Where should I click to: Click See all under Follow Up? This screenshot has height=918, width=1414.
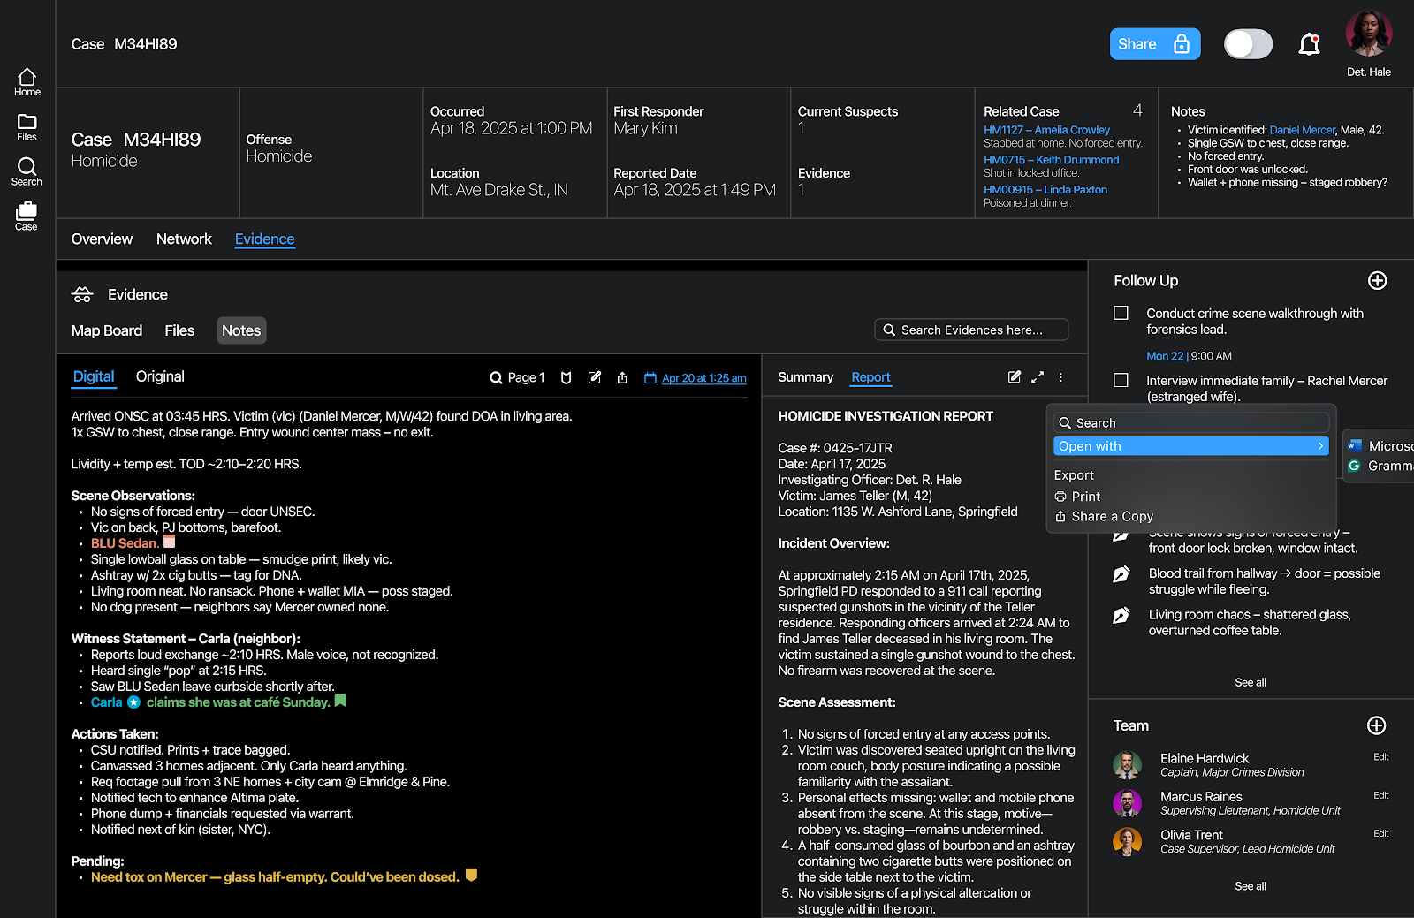[1250, 682]
